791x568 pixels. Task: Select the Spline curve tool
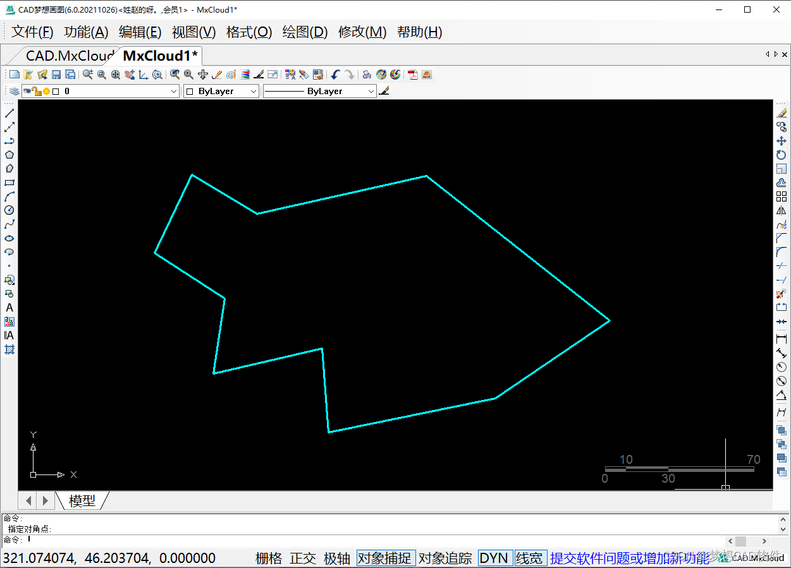click(x=9, y=224)
